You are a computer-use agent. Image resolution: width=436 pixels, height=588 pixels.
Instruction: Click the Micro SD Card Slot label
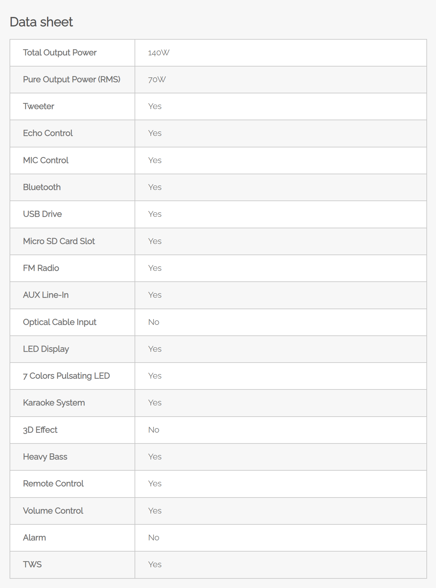point(59,241)
